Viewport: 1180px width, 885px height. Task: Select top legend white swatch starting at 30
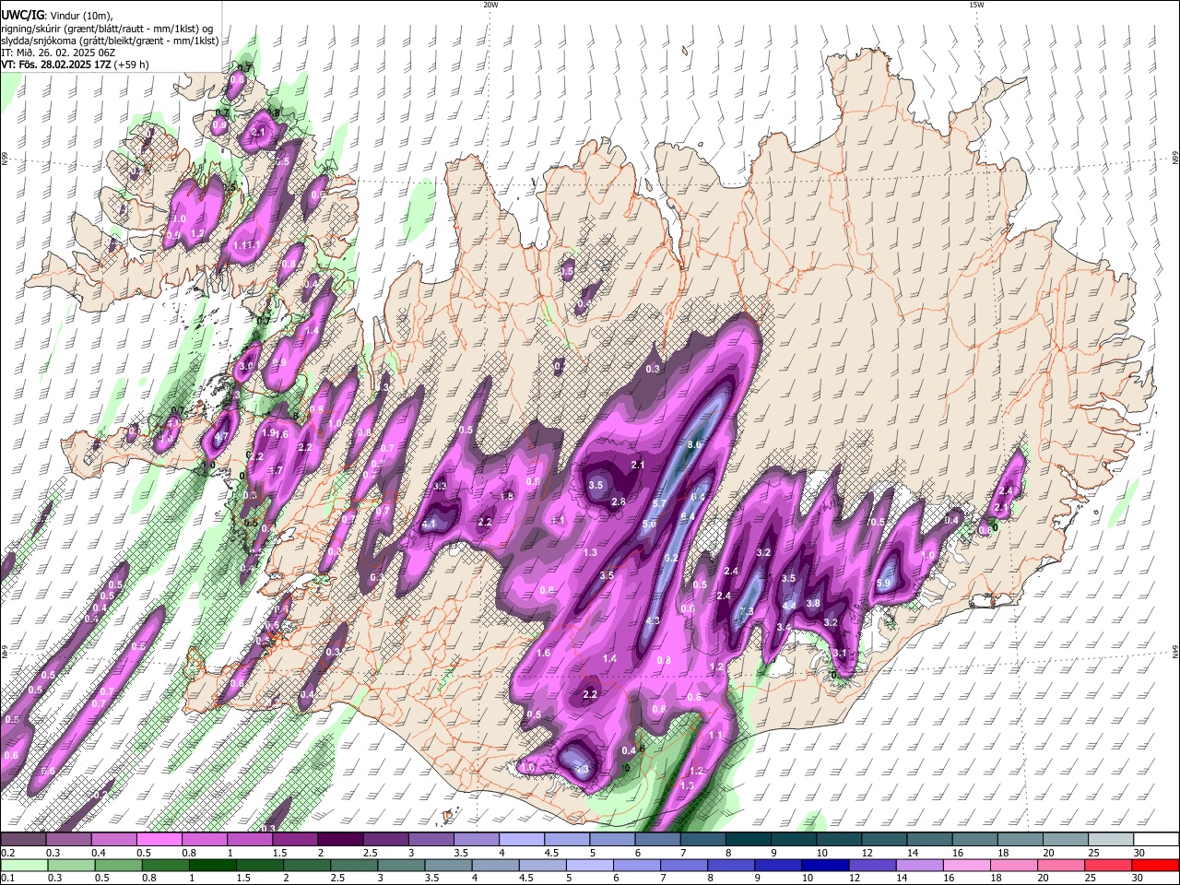[1157, 840]
